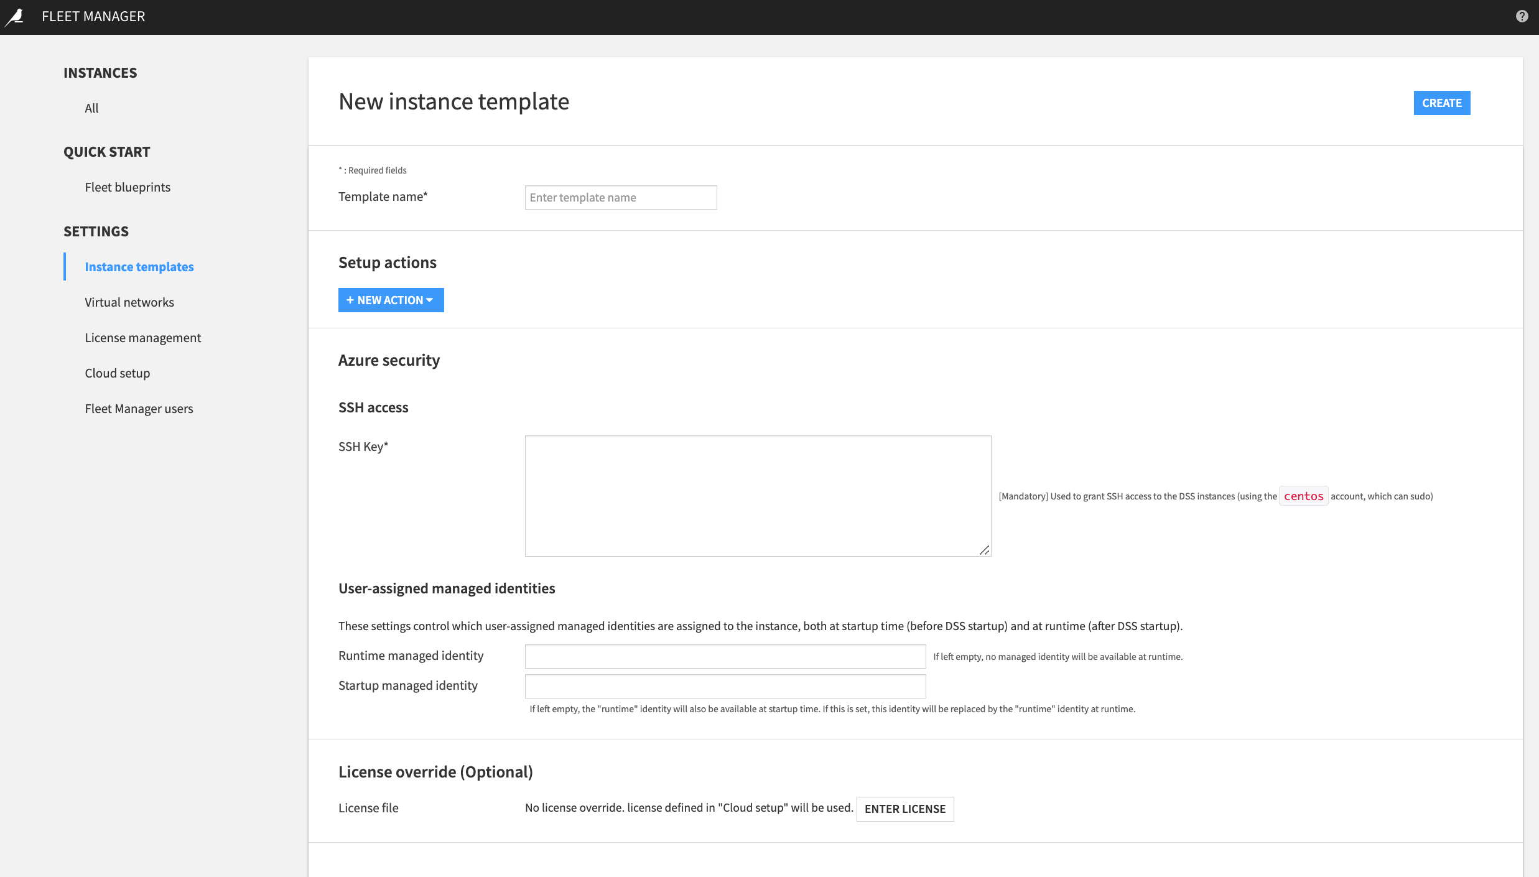Click the Template name input field
The image size is (1539, 877).
coord(620,197)
